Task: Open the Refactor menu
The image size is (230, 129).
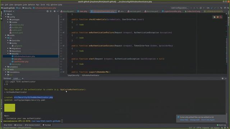Action: tap(32, 5)
